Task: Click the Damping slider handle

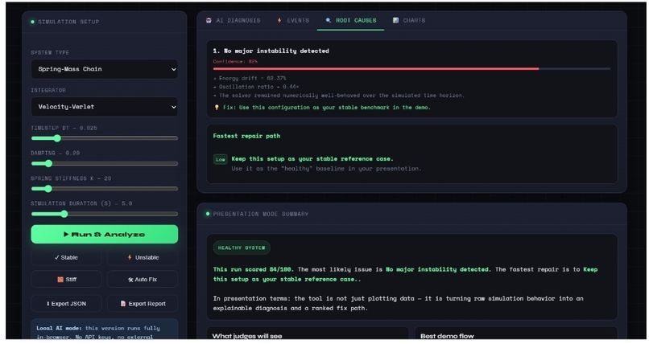Action: (48, 163)
